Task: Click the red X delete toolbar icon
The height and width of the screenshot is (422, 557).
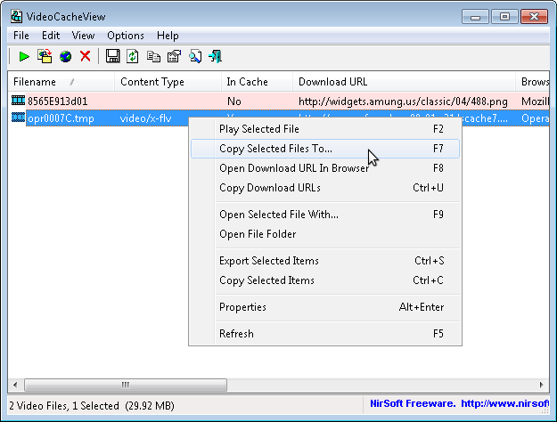Action: (86, 56)
